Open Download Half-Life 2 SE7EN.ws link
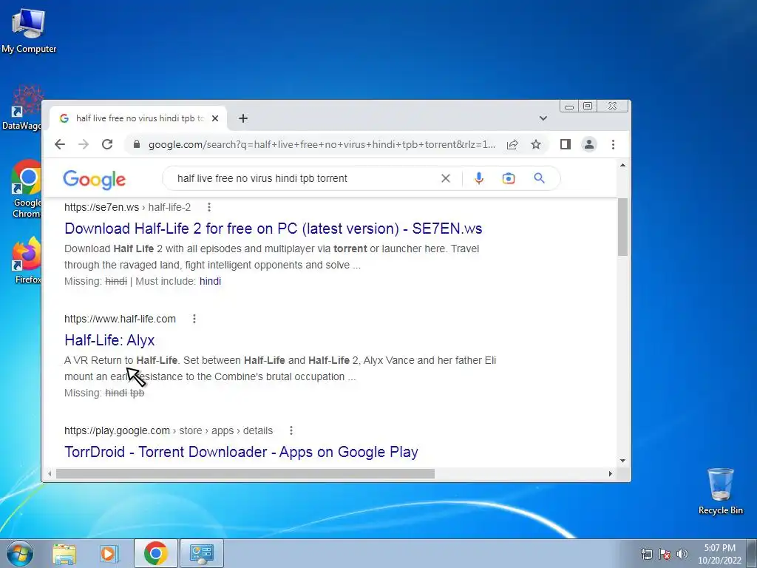Screen dimensions: 757x568 click(x=274, y=229)
